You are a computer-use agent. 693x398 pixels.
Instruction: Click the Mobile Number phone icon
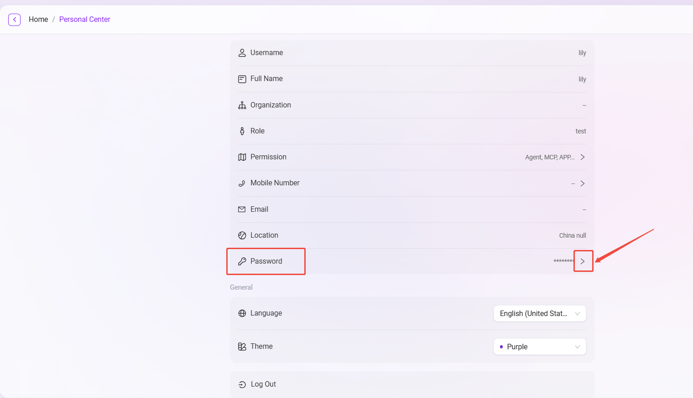tap(242, 183)
